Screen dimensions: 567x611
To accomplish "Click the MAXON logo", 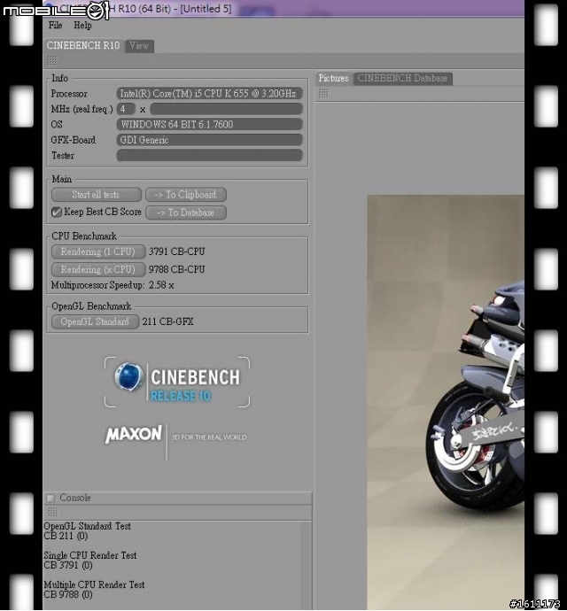I will point(134,434).
